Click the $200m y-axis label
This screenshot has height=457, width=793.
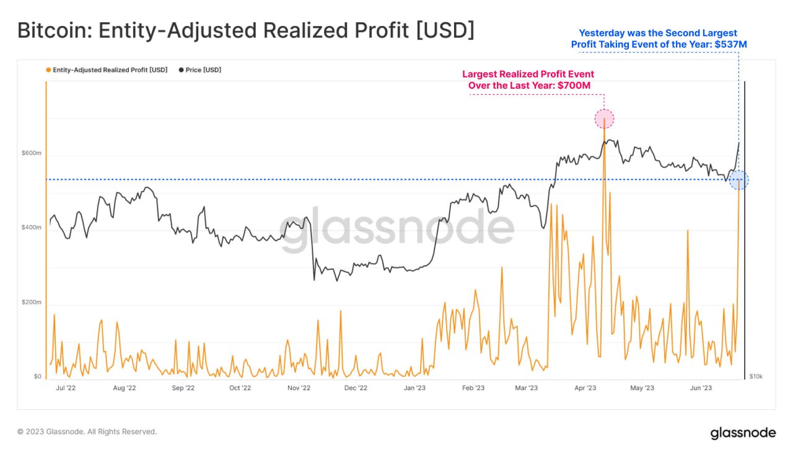33,303
